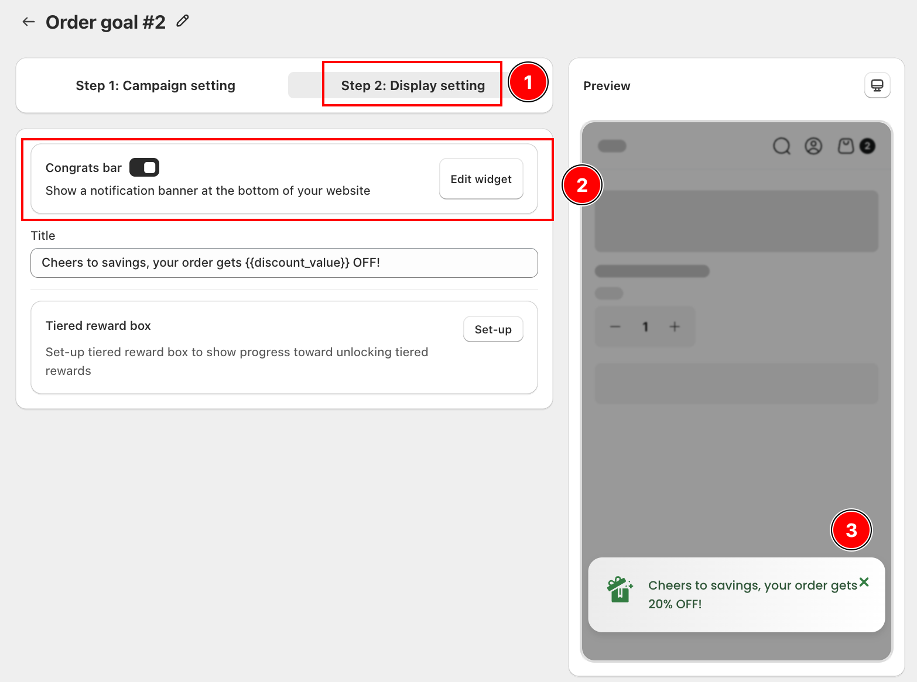Click the Edit widget button
Screen dimensions: 917x682
click(x=481, y=179)
